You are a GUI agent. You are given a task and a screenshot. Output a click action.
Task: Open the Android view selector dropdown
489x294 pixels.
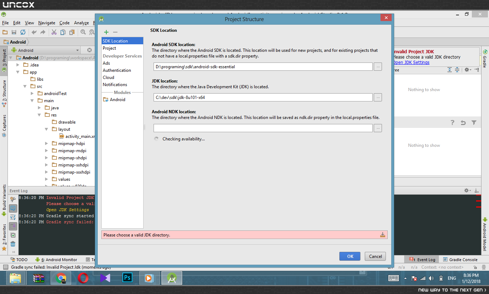click(45, 50)
